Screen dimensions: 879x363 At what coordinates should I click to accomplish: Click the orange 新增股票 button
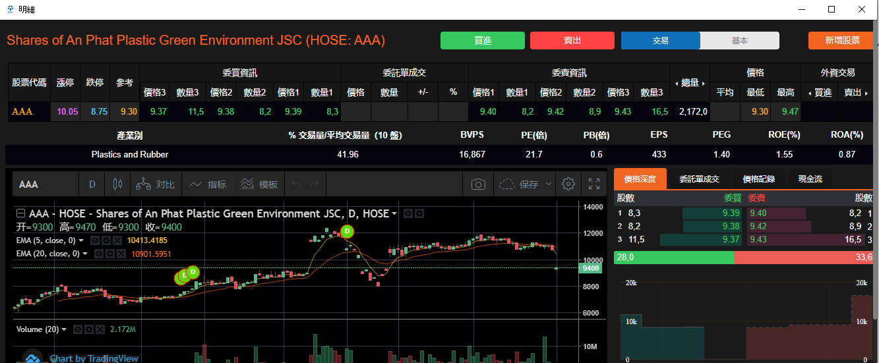tap(841, 41)
